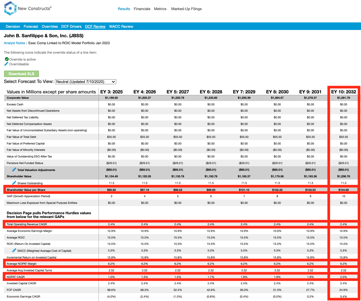Image resolution: width=361 pixels, height=301 pixels.
Task: Click the green check Override is active icon
Action: click(7, 59)
